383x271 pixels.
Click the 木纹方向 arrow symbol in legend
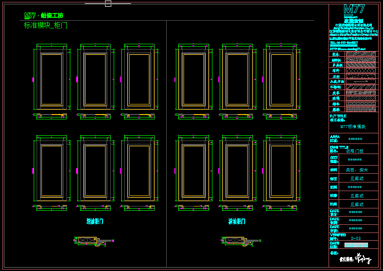coord(362,82)
